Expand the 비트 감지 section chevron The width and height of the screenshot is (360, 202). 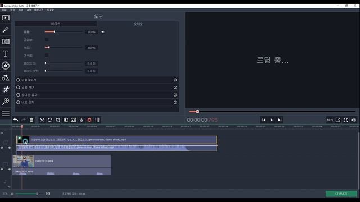pyautogui.click(x=175, y=102)
